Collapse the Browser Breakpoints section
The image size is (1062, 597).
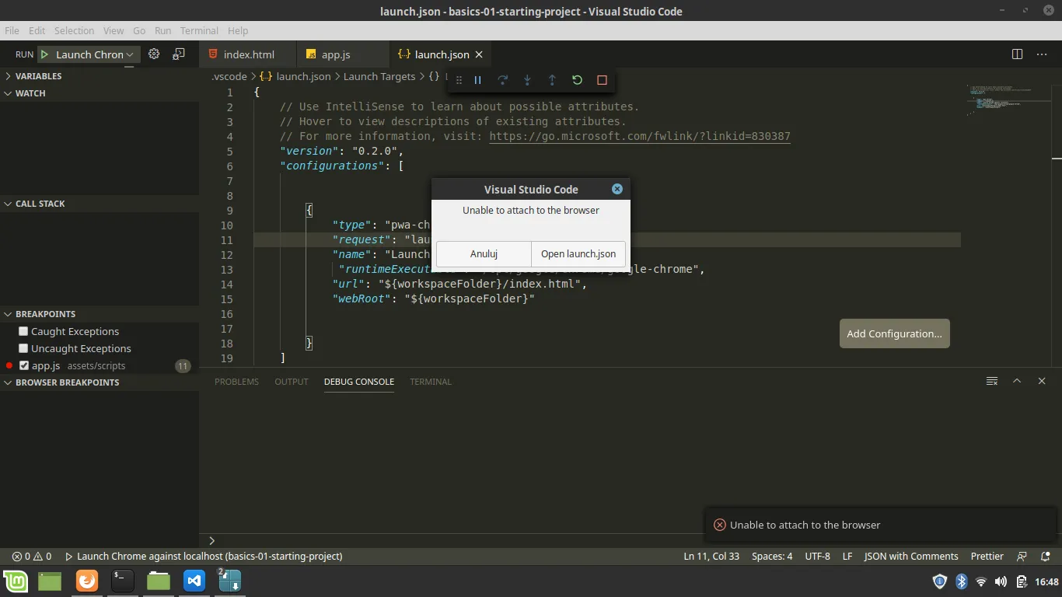click(x=100, y=382)
